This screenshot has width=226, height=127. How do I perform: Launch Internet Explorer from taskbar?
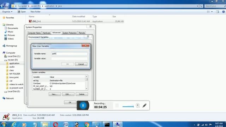point(14,125)
